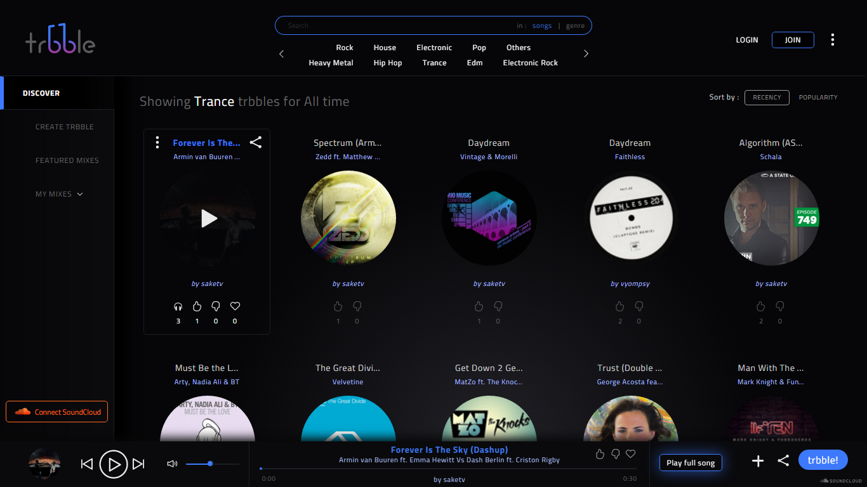
Task: Dislike the Algorithm trbble by Schala
Action: [x=780, y=306]
